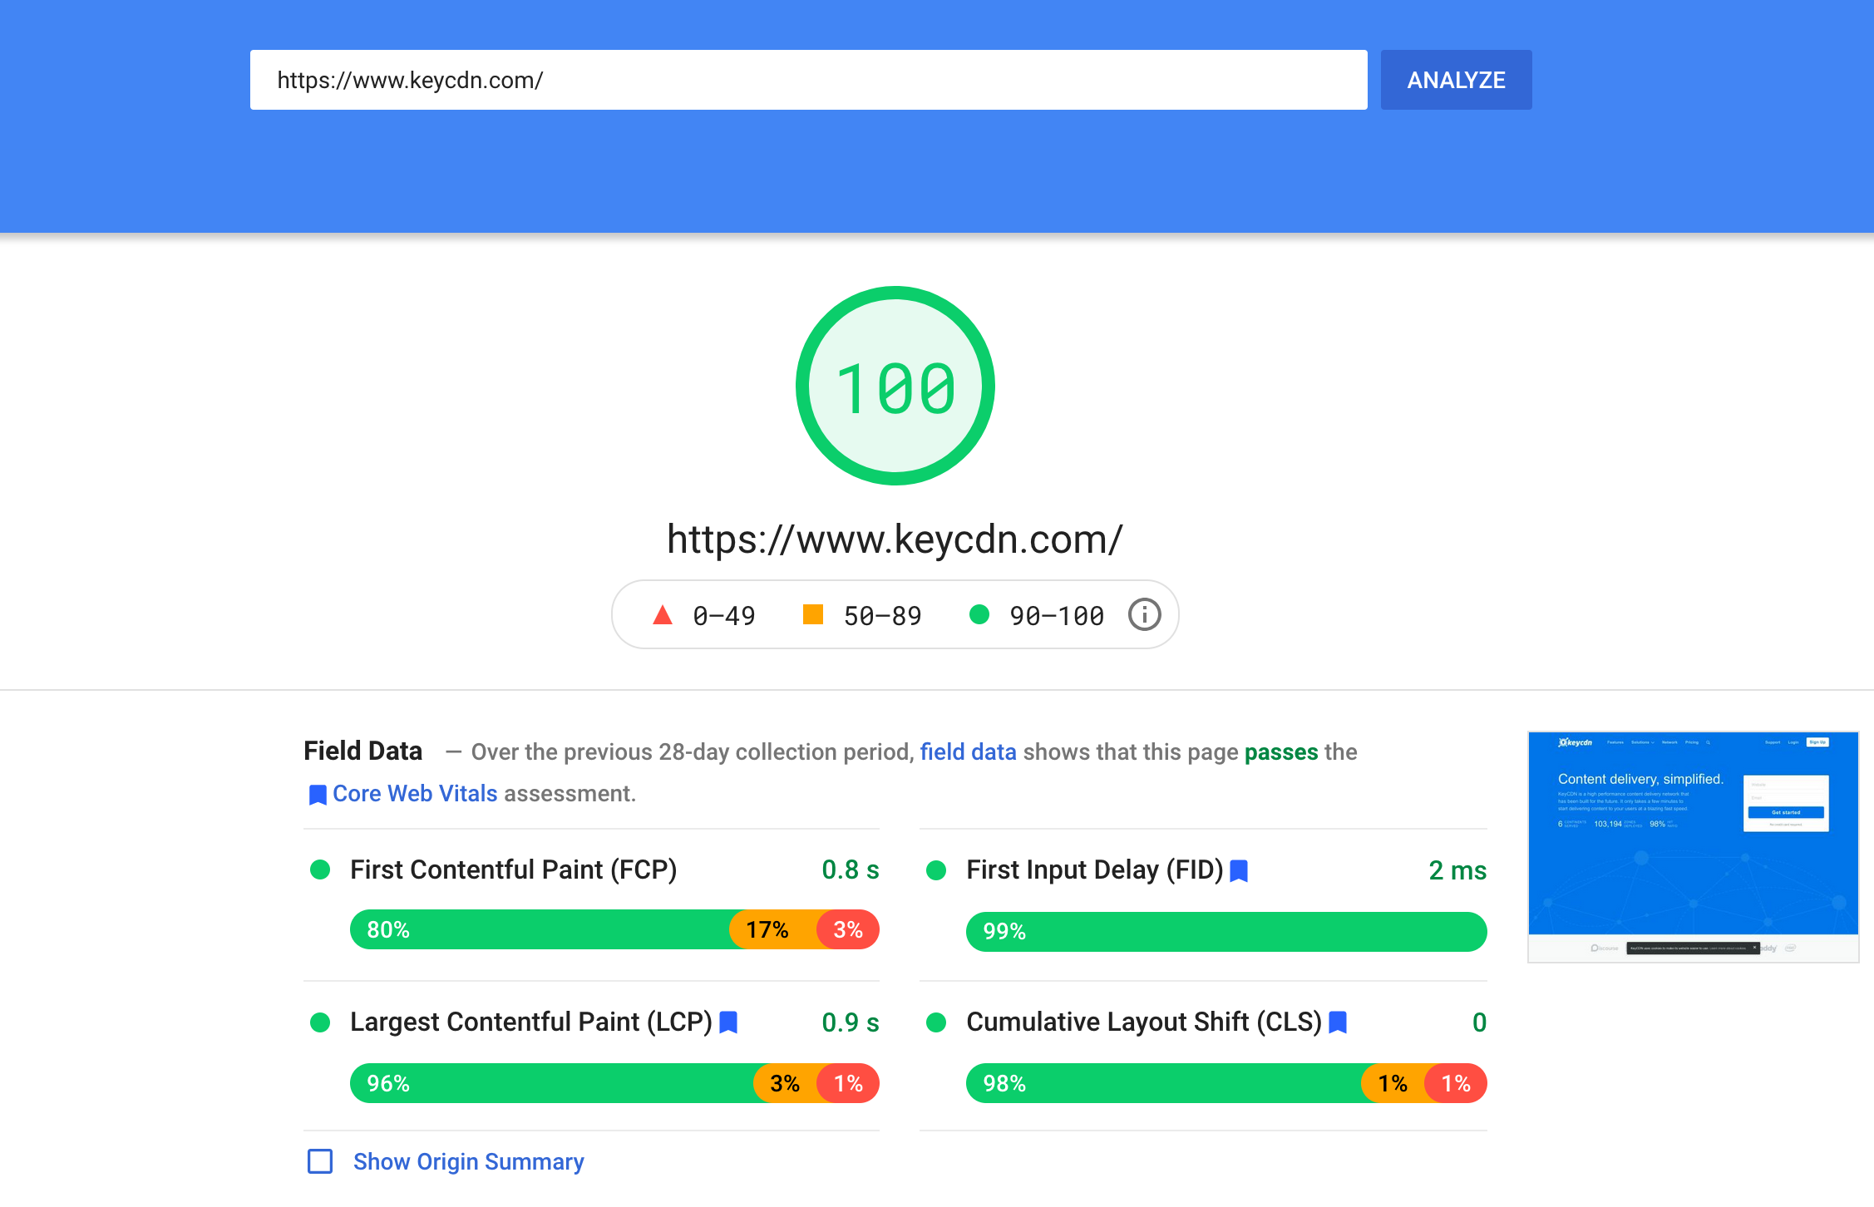1874x1207 pixels.
Task: Click the bookmark icon next to First Input Delay
Action: click(x=1239, y=870)
